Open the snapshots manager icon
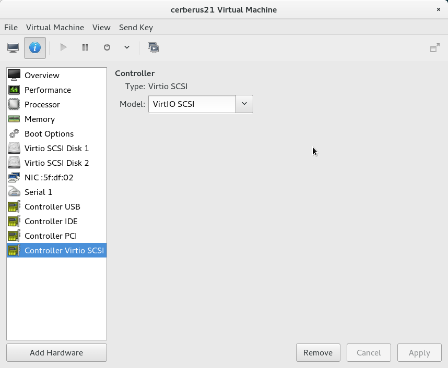 (153, 47)
